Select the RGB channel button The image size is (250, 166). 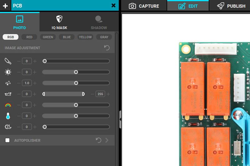tap(11, 37)
